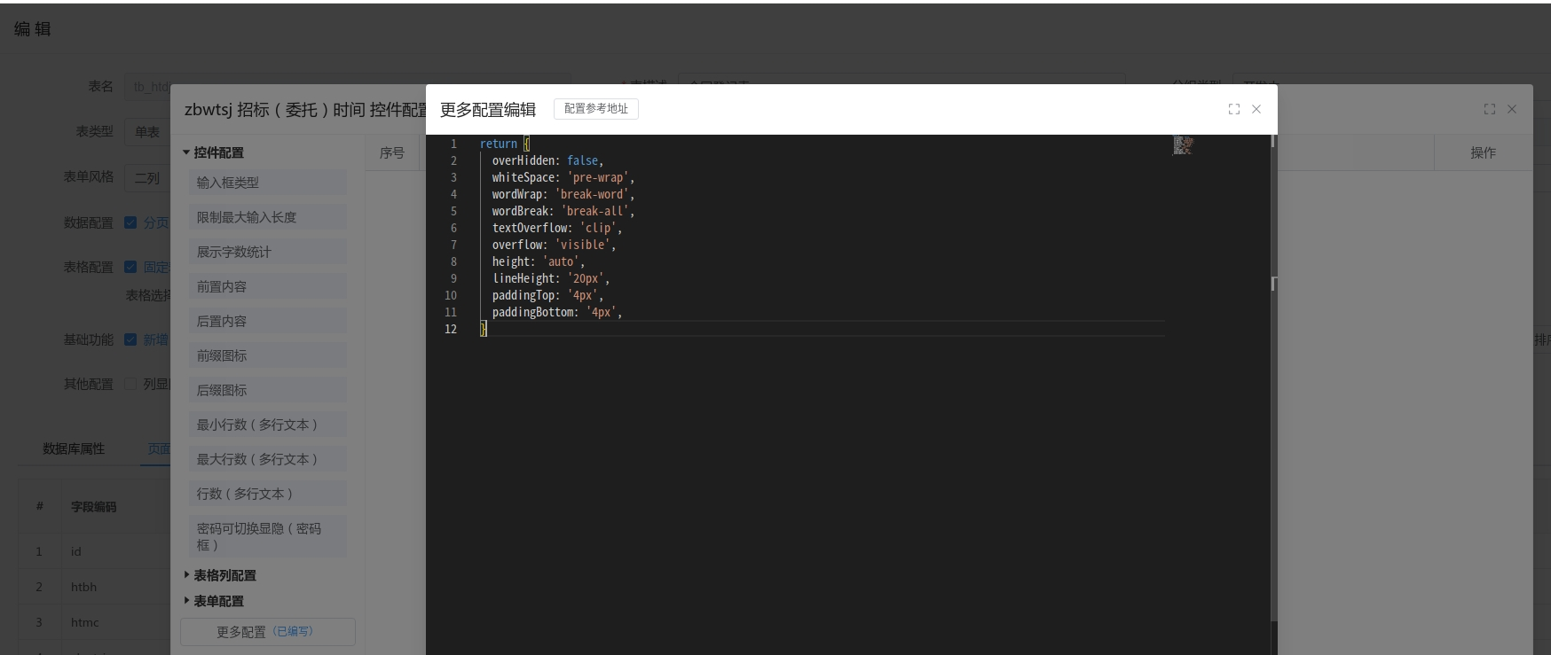Close the 更多配置编辑 dialog

coord(1256,109)
